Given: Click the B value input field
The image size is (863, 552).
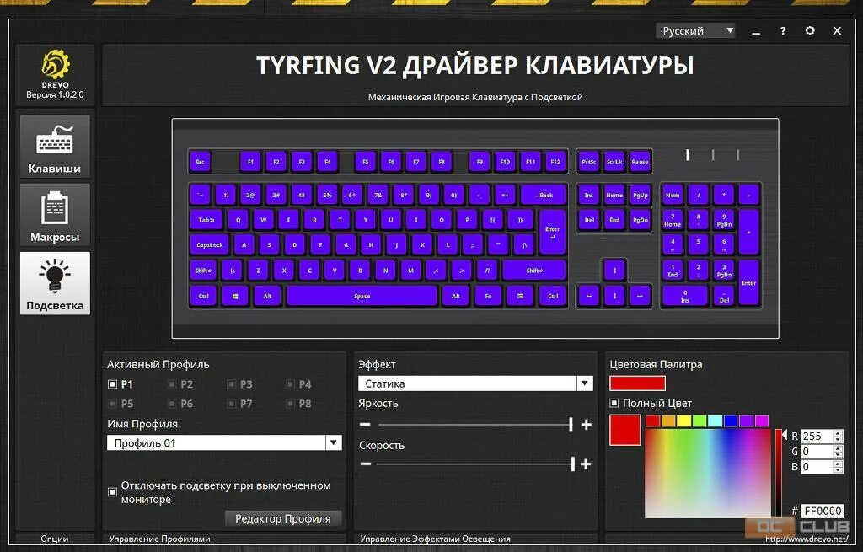Looking at the screenshot, I should [x=817, y=467].
